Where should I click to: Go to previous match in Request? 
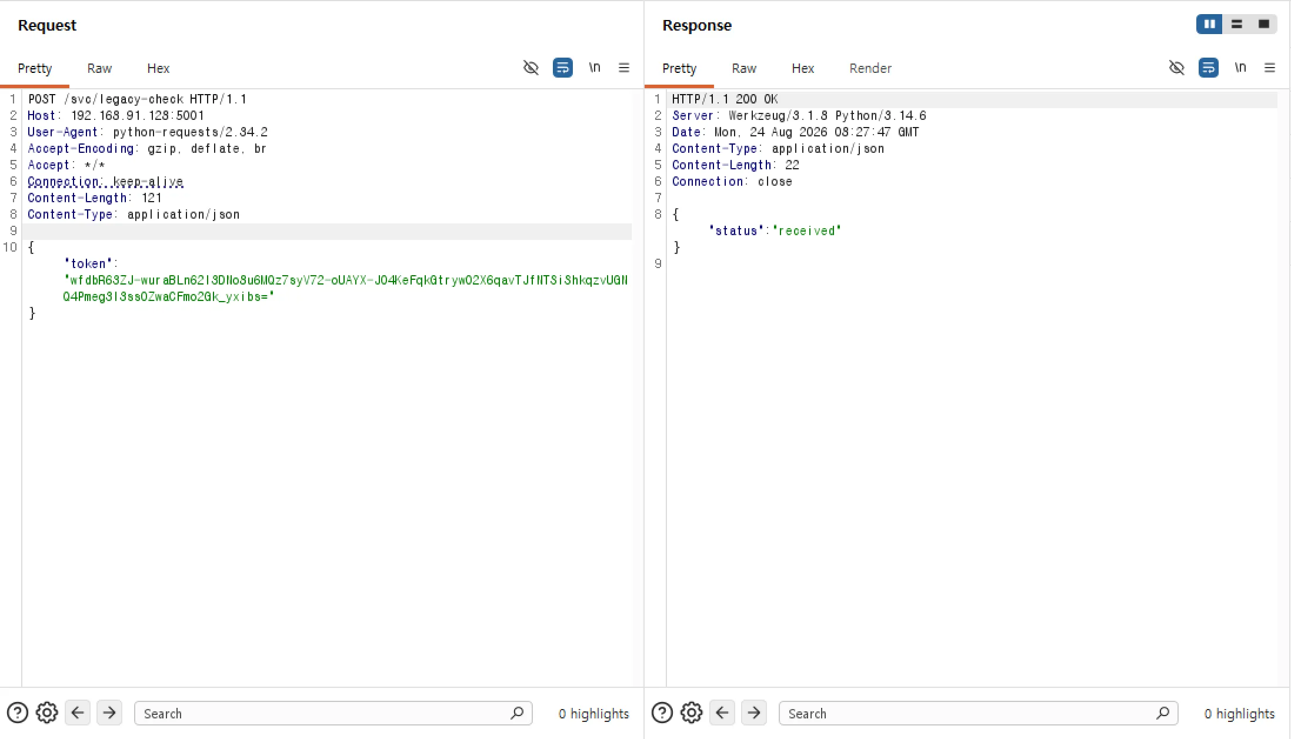coord(78,713)
